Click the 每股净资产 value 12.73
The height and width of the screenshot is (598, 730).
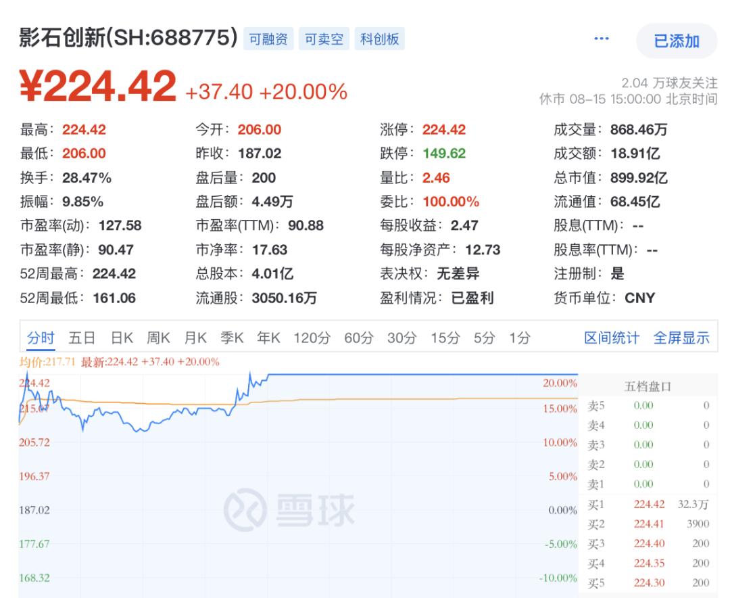[483, 250]
